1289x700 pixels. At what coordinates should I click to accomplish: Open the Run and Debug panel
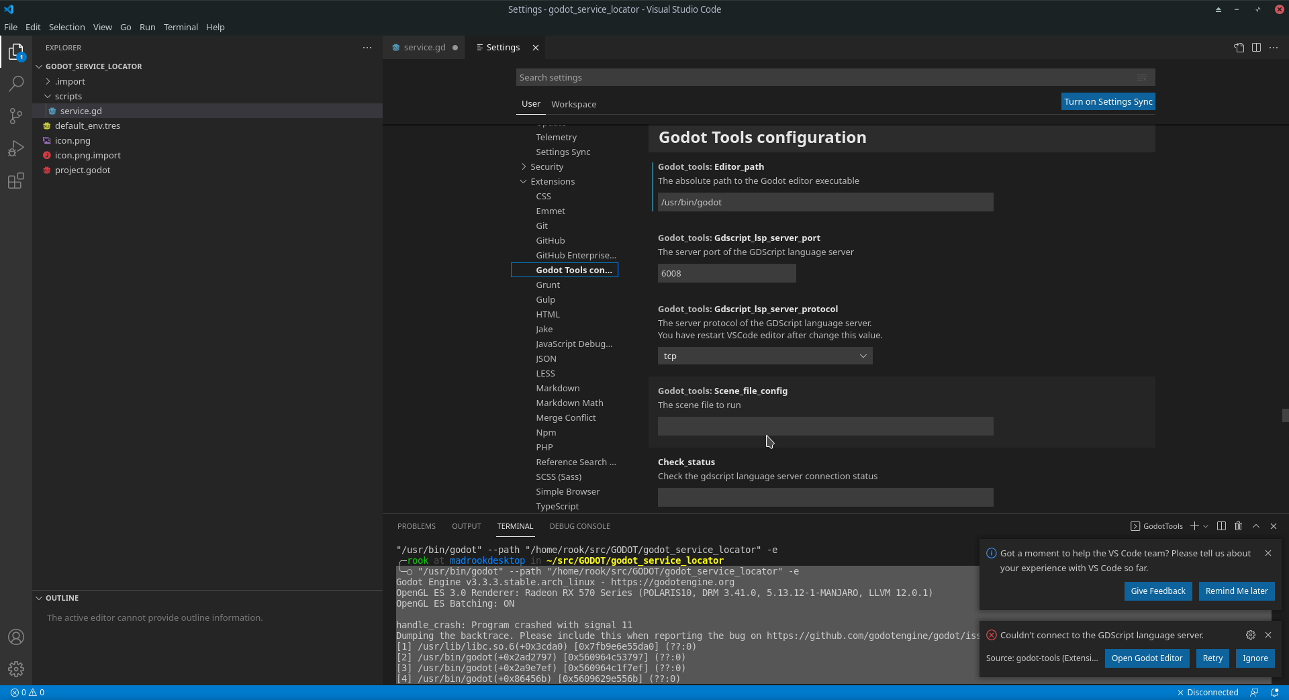[16, 148]
